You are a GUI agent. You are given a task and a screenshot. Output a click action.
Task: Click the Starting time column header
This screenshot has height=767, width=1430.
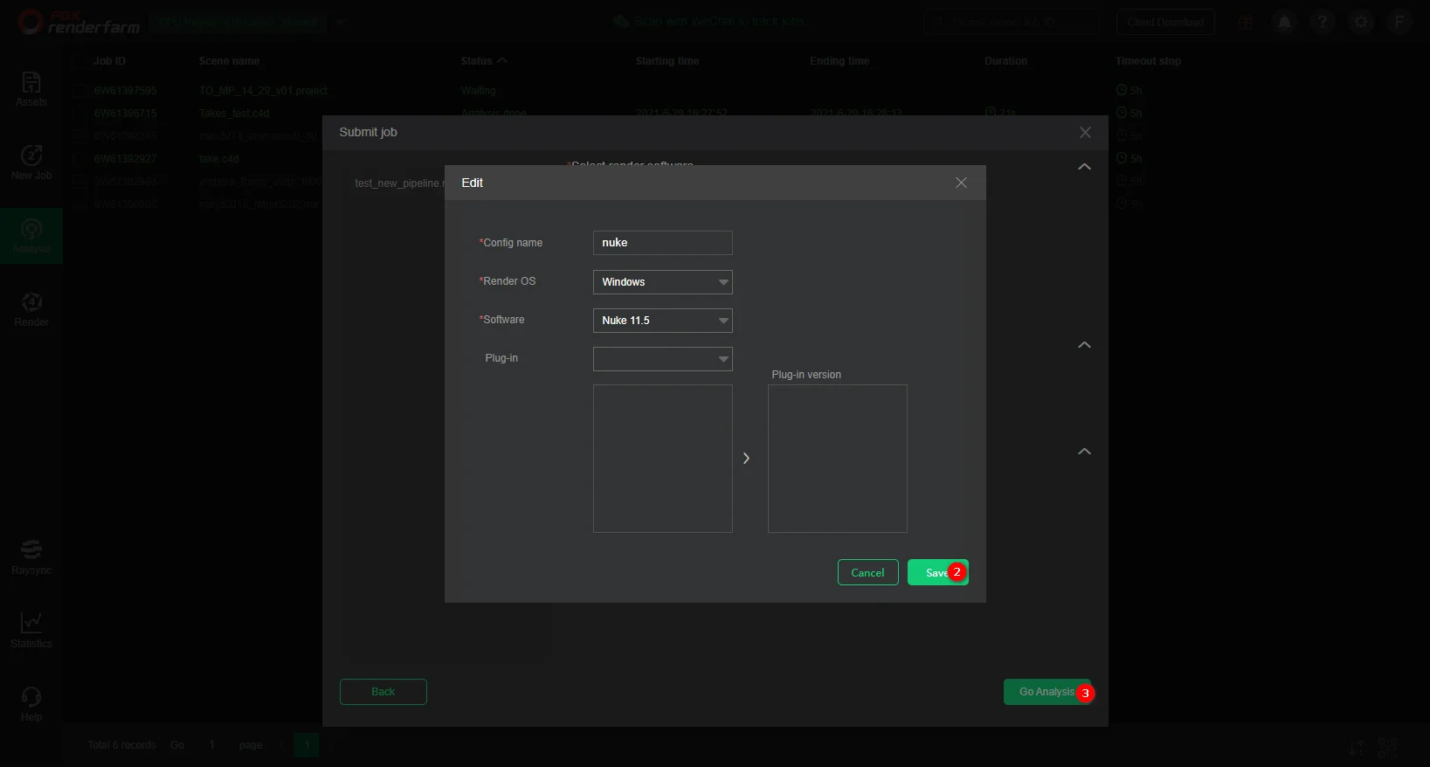pyautogui.click(x=667, y=61)
